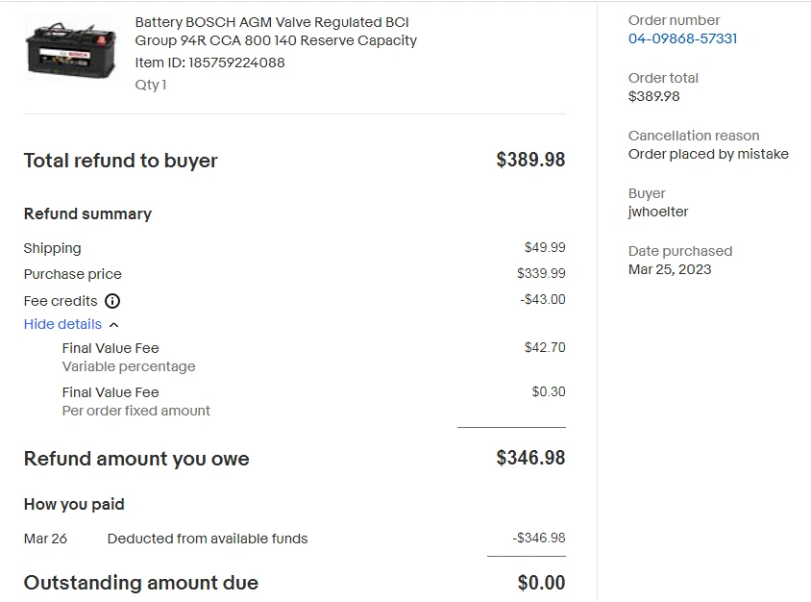Collapse fee details using the chevron arrow
Viewport: 811px width, 602px height.
114,325
